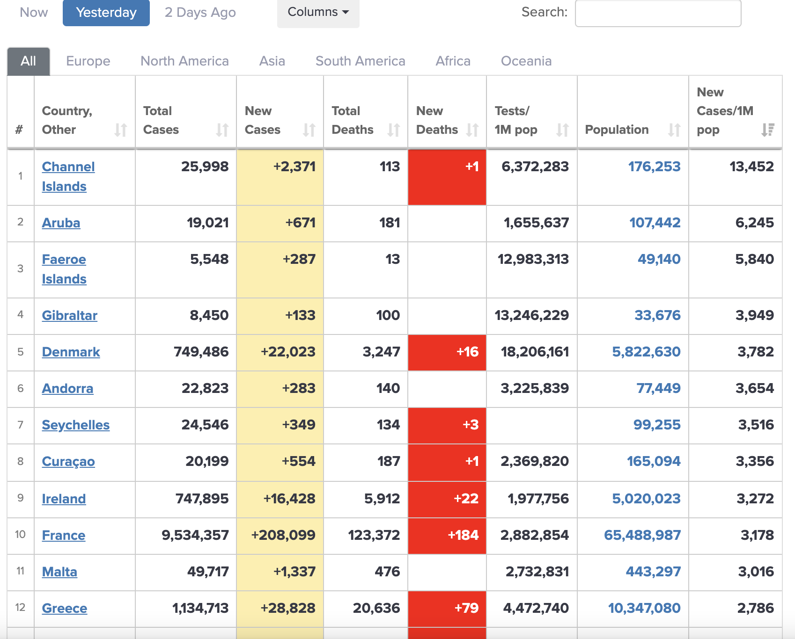Click Seychelles population 99,255
Screen dimensions: 795x639
pos(657,425)
